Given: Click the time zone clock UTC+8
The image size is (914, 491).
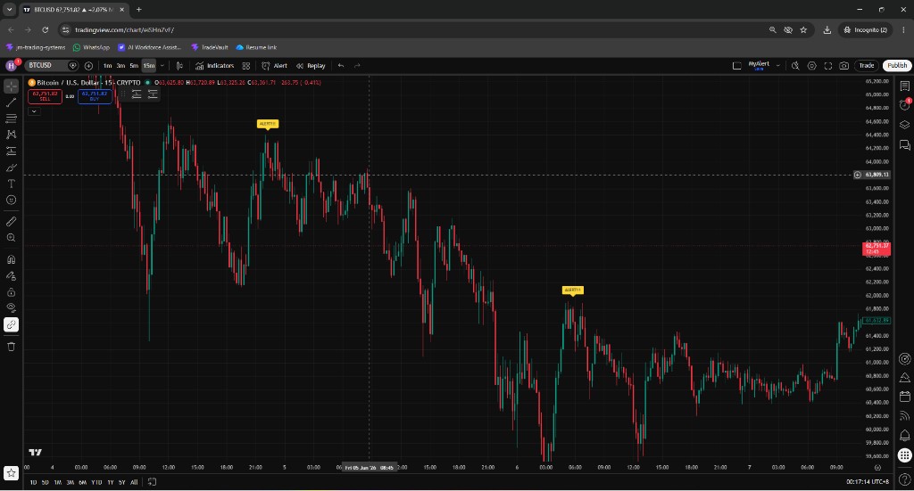Looking at the screenshot, I should (x=868, y=482).
